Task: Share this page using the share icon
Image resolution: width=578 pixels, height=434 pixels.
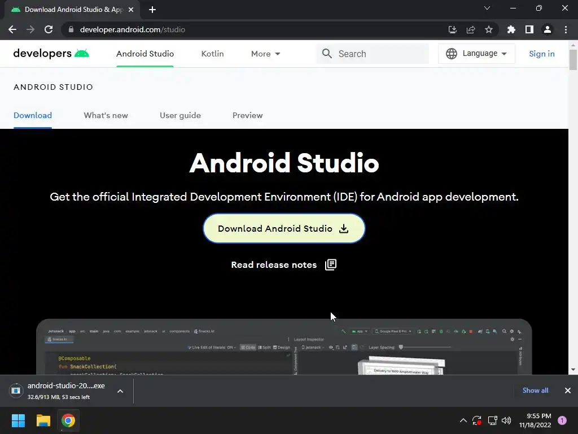Action: click(x=470, y=29)
